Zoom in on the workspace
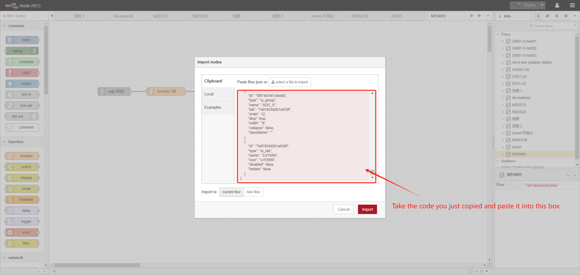The height and width of the screenshot is (275, 580). click(x=487, y=271)
